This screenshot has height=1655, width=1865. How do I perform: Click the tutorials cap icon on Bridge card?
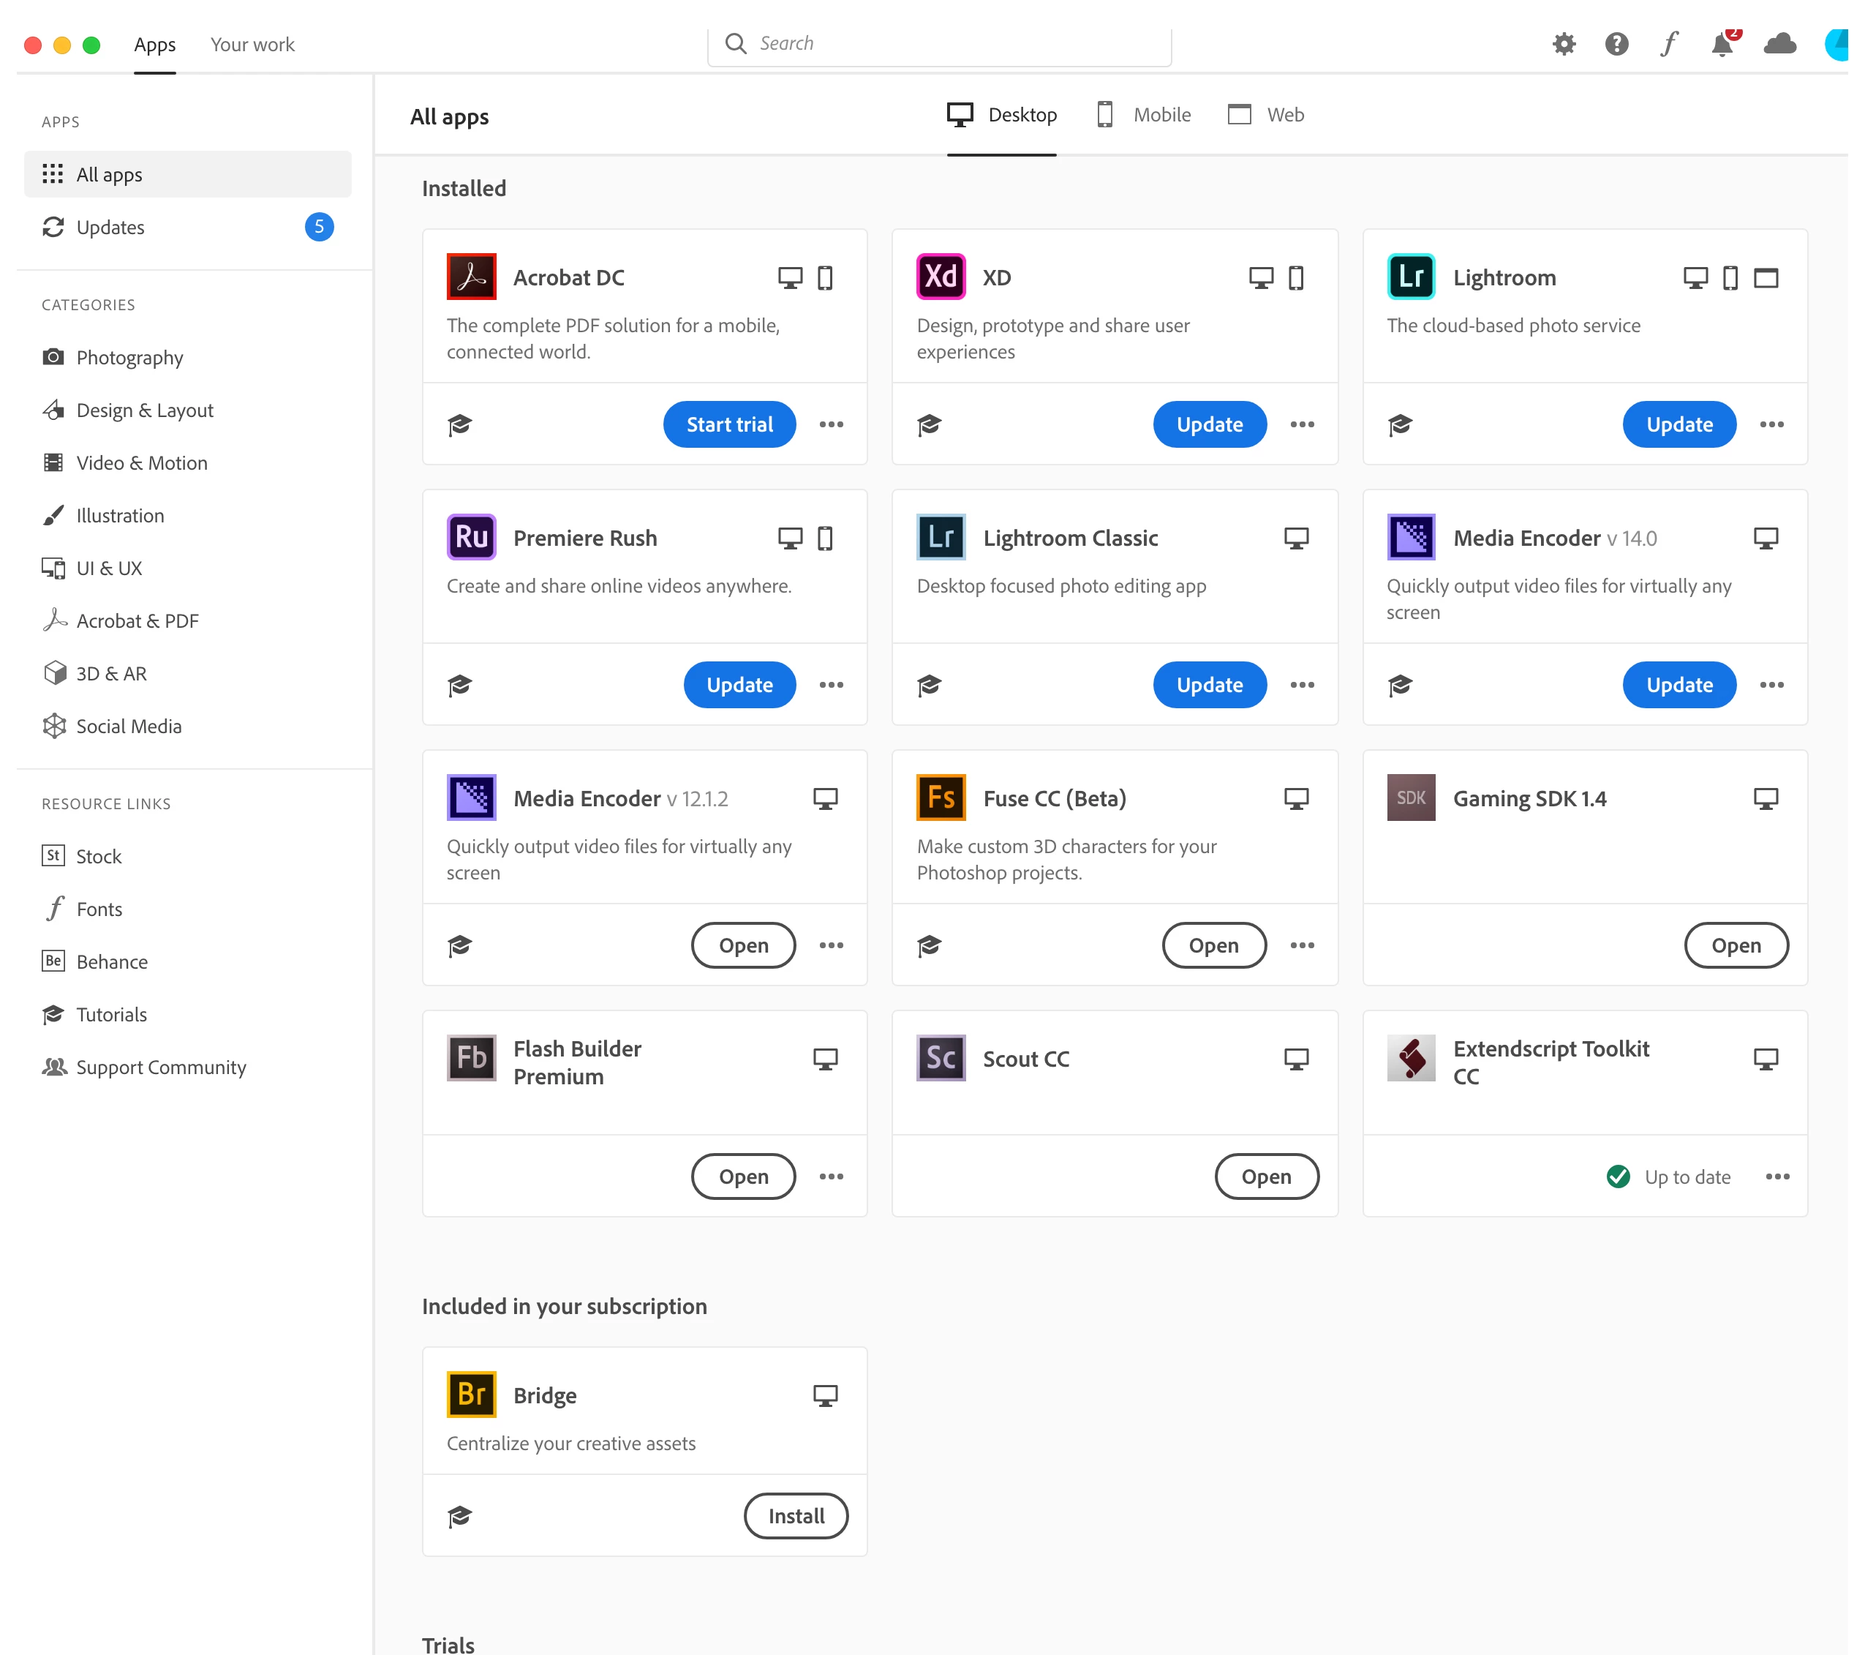460,1516
